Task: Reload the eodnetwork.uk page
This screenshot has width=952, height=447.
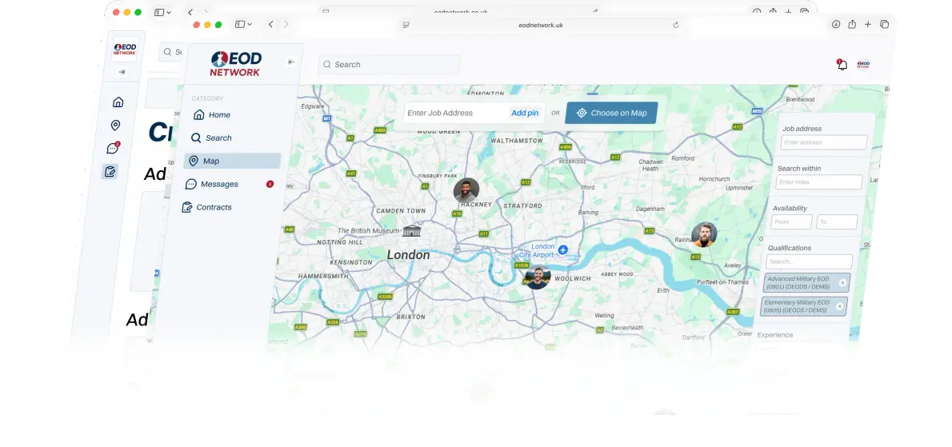Action: coord(676,25)
